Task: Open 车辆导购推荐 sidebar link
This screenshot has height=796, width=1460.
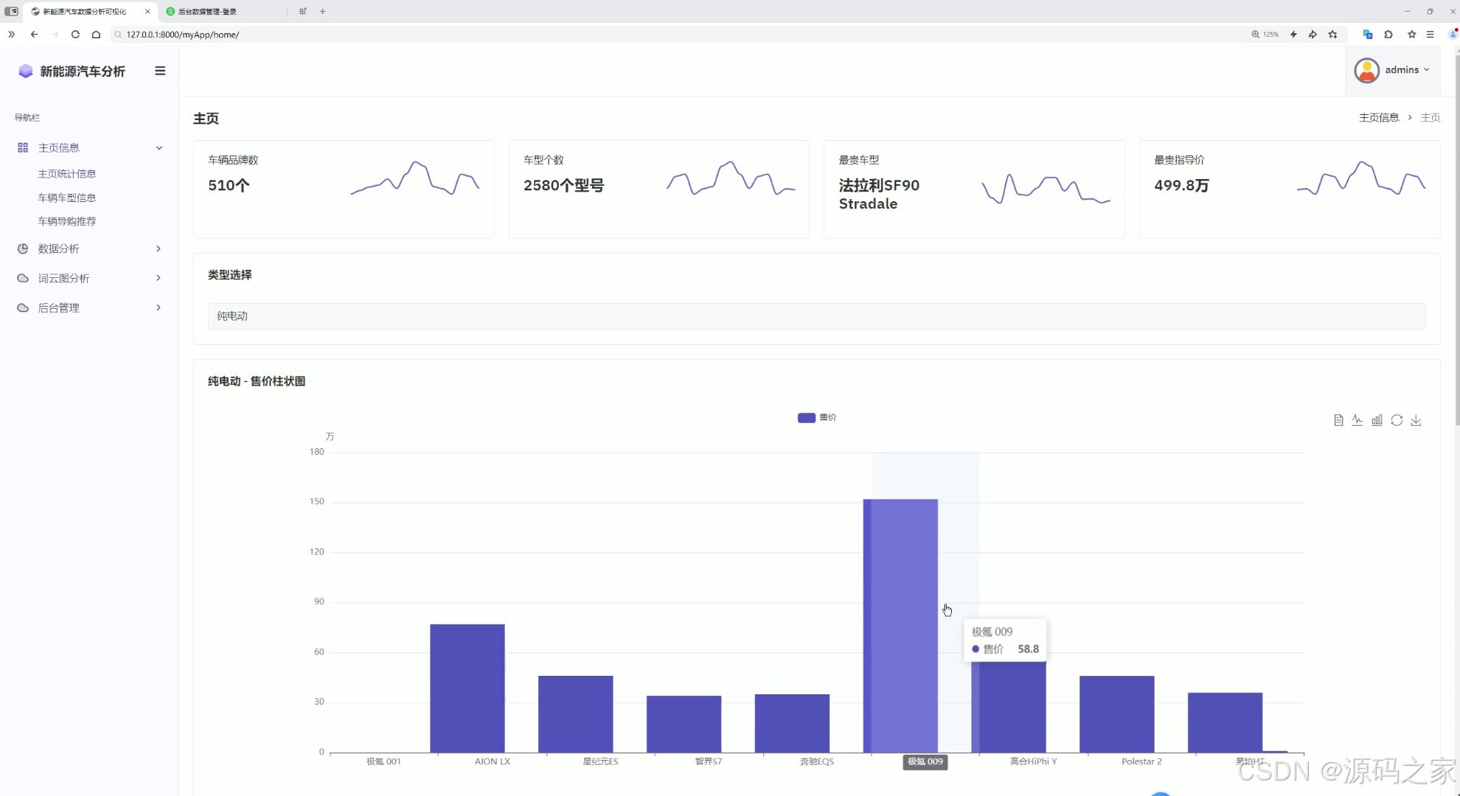Action: 67,221
